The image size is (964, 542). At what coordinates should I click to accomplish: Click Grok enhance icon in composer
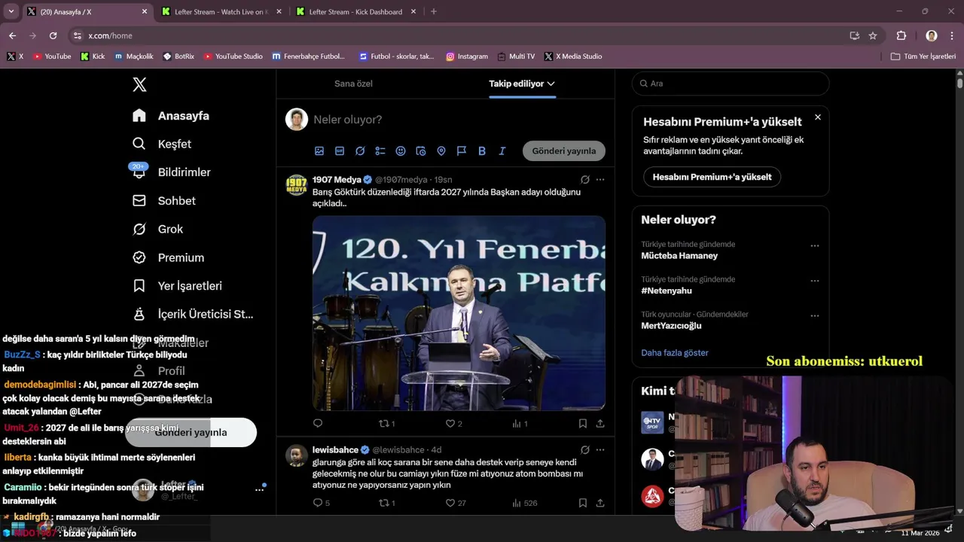click(360, 151)
